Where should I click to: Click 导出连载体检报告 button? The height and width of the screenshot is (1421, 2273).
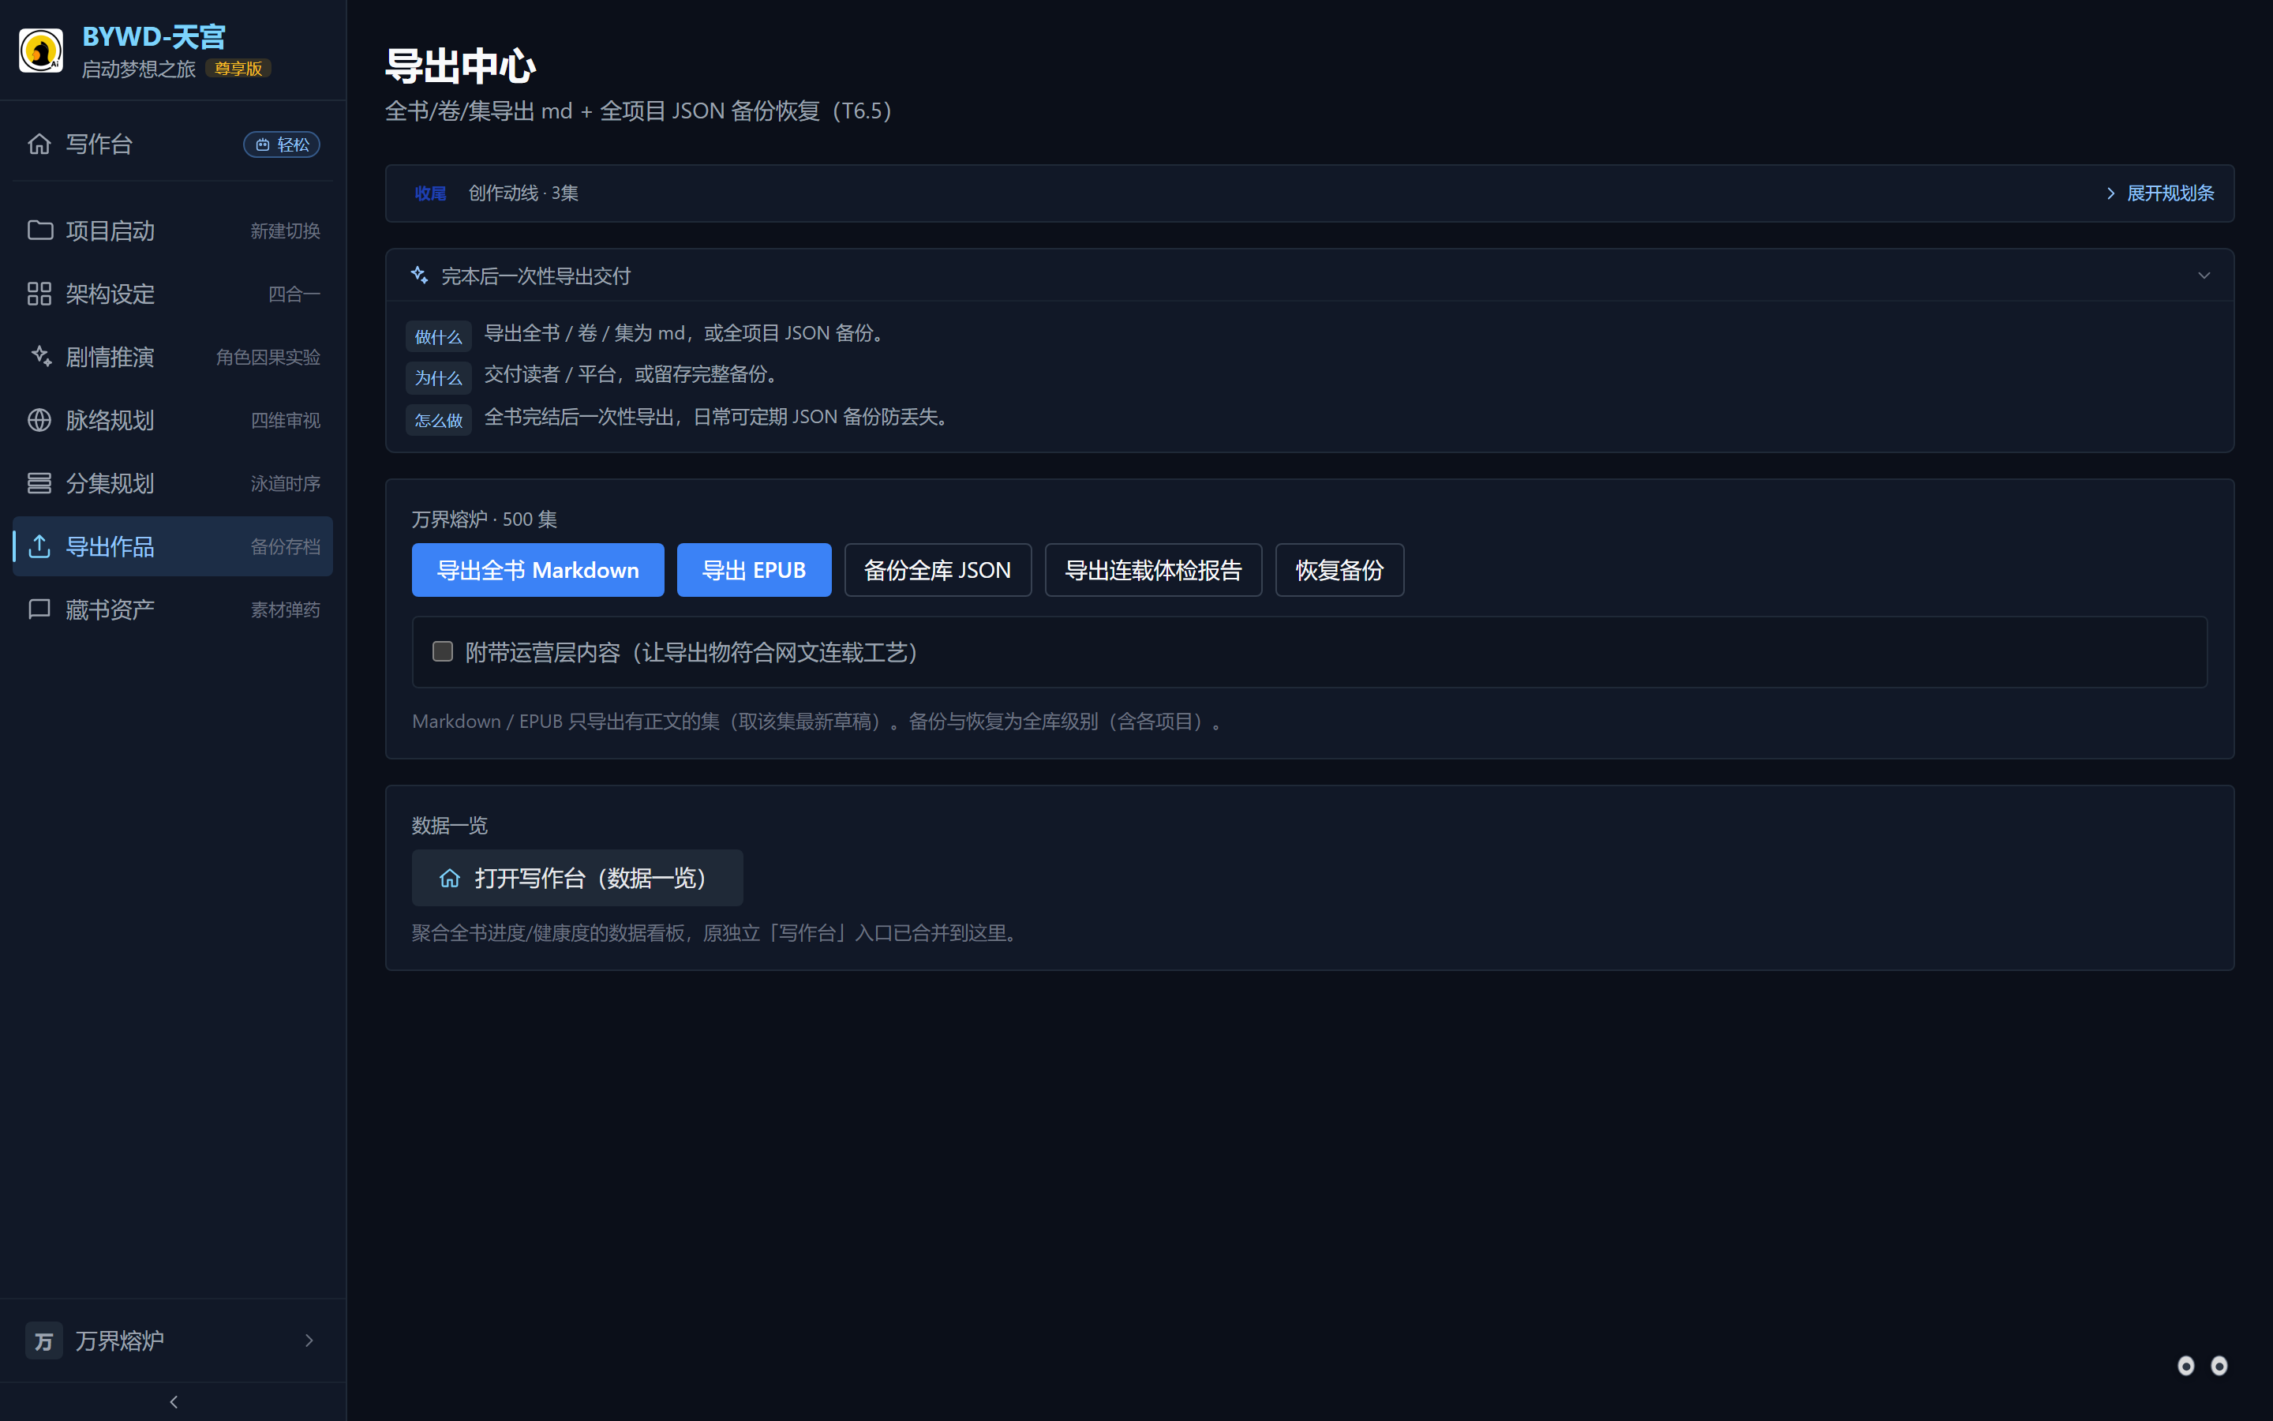(1152, 569)
